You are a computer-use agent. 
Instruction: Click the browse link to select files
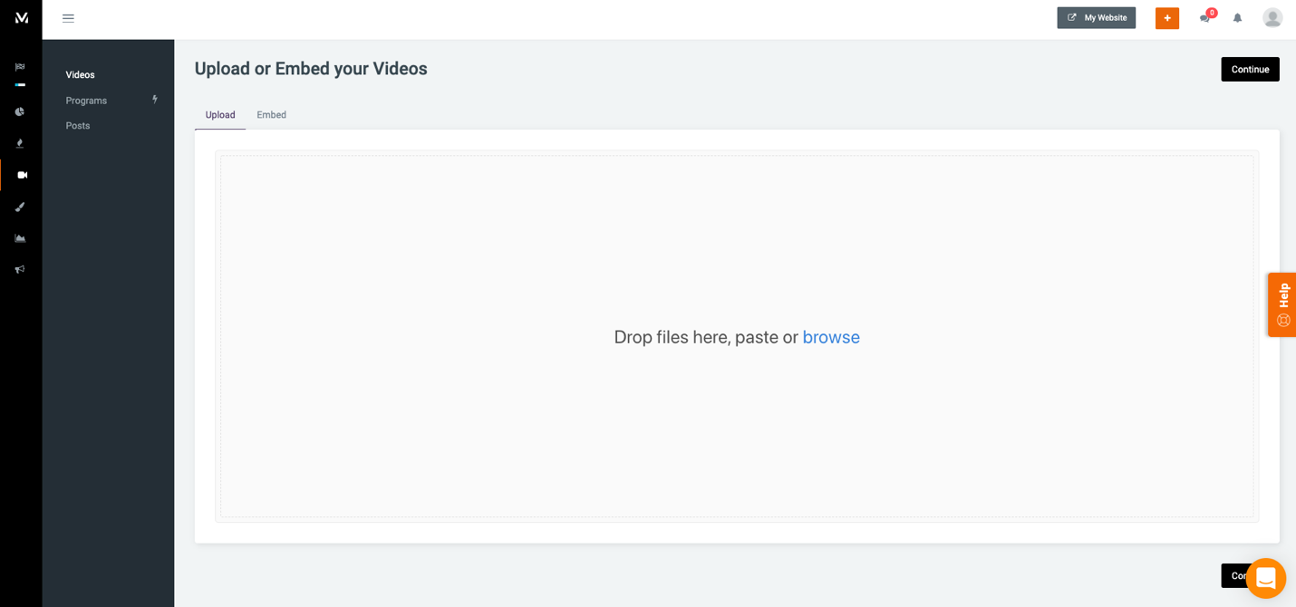(831, 336)
